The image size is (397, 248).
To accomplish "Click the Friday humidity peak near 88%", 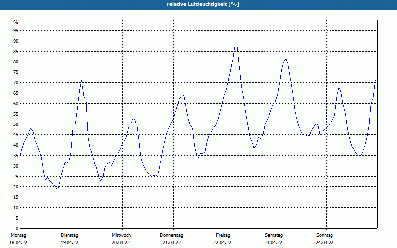I will tap(236, 45).
